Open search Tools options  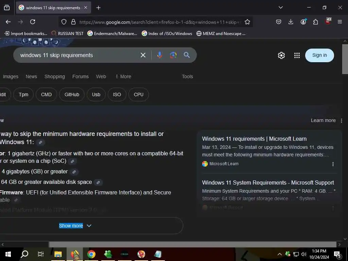tap(187, 76)
